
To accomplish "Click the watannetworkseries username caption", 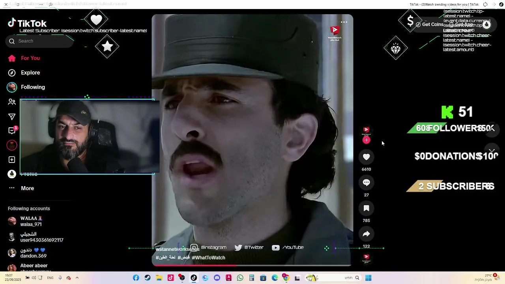I will (x=177, y=249).
